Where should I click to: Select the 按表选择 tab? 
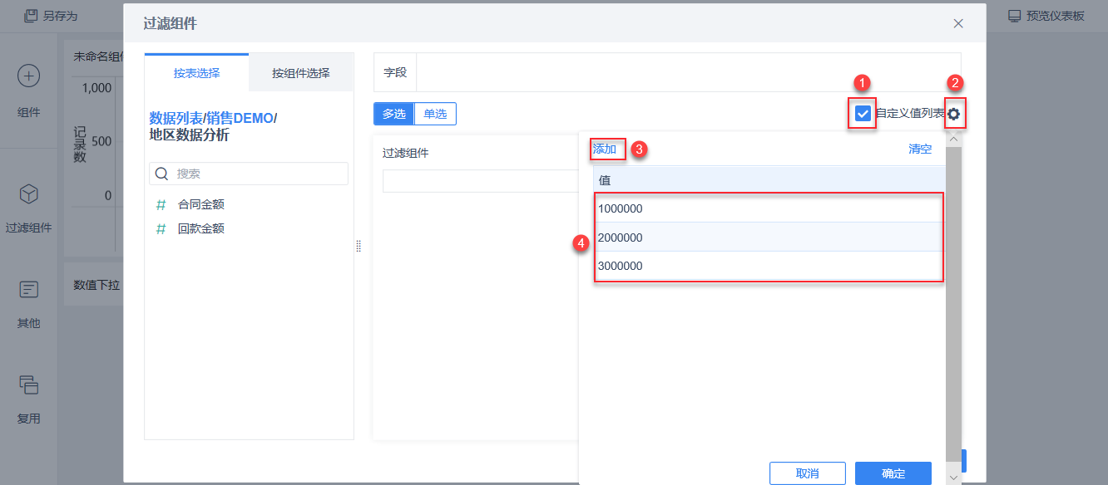196,73
